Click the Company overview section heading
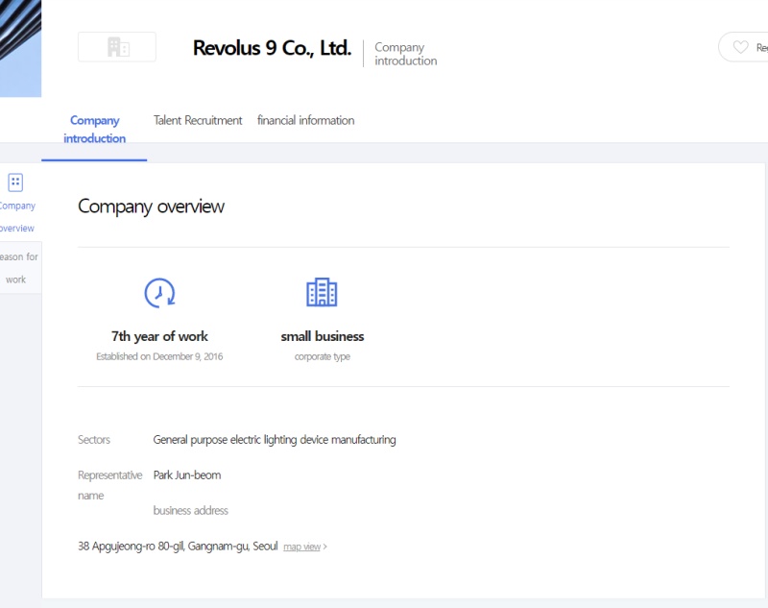 151,207
